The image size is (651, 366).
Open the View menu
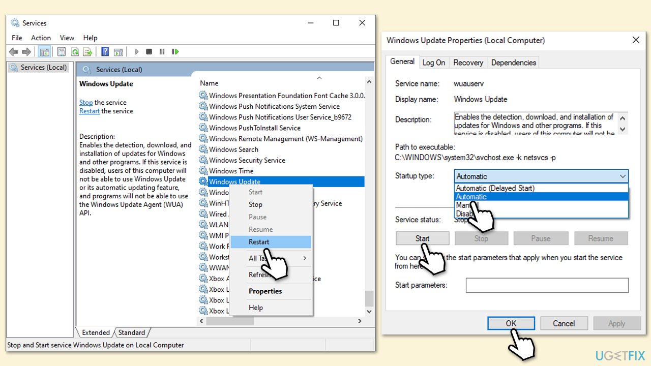tap(67, 38)
